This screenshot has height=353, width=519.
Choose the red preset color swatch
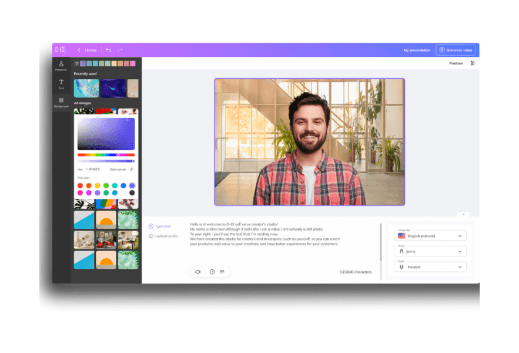[x=81, y=185]
